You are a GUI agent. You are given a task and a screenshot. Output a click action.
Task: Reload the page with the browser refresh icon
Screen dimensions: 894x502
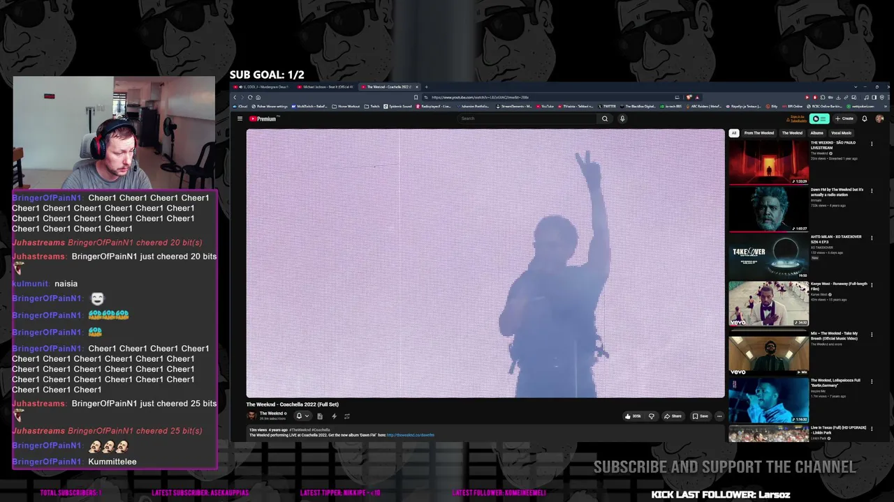coord(250,98)
